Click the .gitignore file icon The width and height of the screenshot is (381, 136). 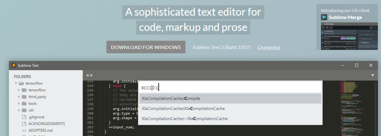(x=24, y=117)
